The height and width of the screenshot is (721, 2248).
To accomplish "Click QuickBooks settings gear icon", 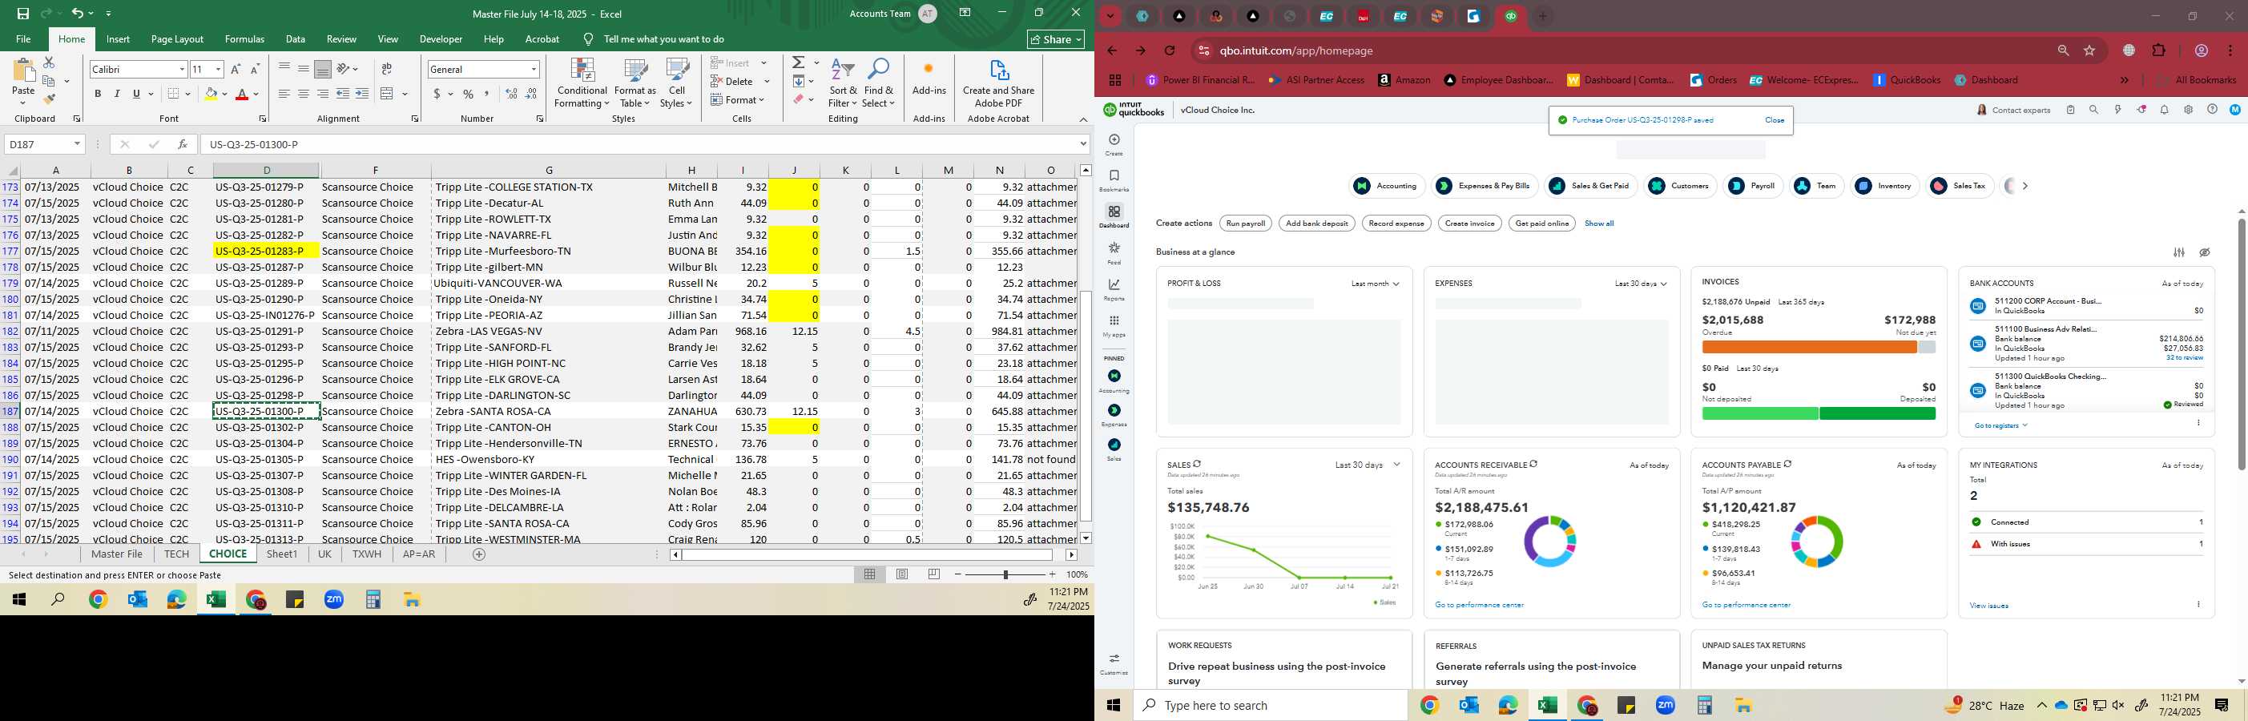I will coord(2188,110).
